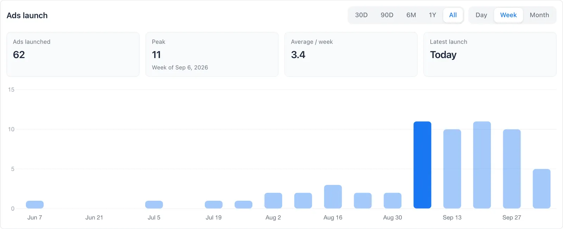563x229 pixels.
Task: Choose the 1Y time range
Action: pos(432,15)
